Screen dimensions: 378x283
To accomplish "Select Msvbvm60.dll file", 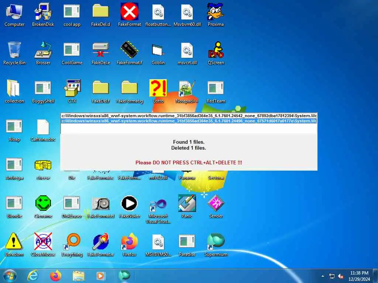I will 187,15.
